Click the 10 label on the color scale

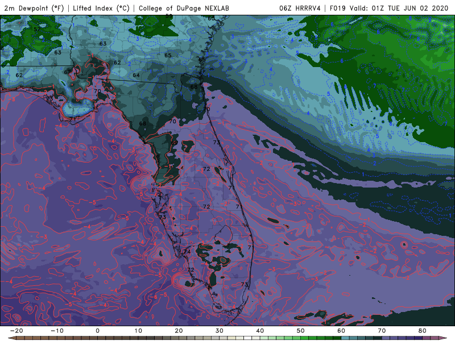(138, 331)
